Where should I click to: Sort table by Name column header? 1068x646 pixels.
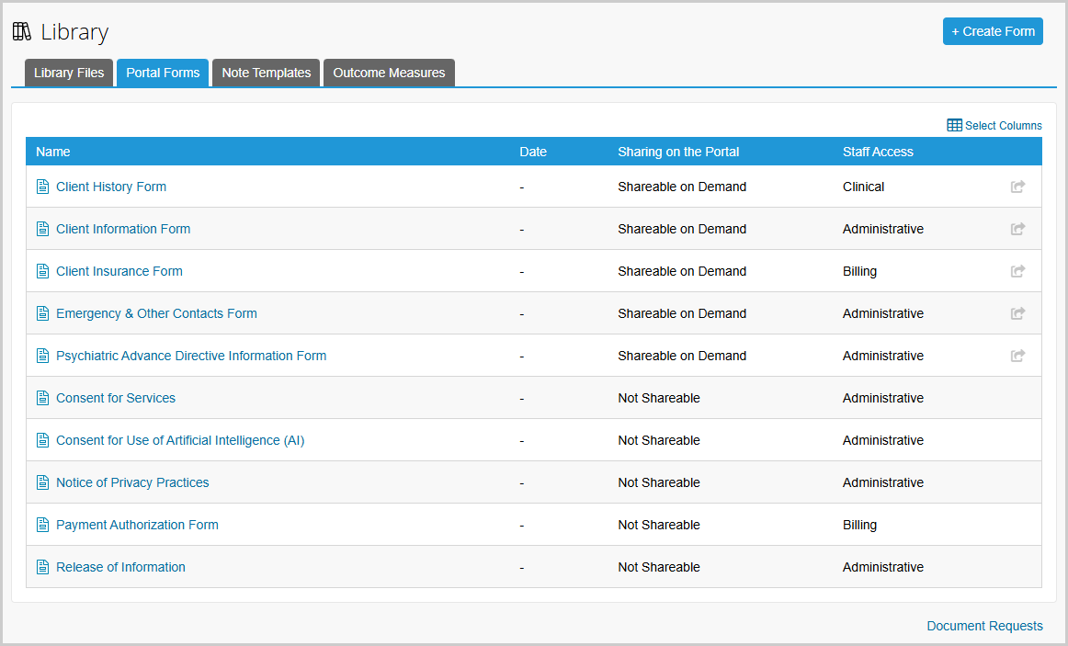(53, 152)
